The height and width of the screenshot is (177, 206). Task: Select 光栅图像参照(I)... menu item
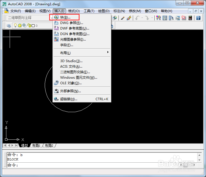point(82,39)
